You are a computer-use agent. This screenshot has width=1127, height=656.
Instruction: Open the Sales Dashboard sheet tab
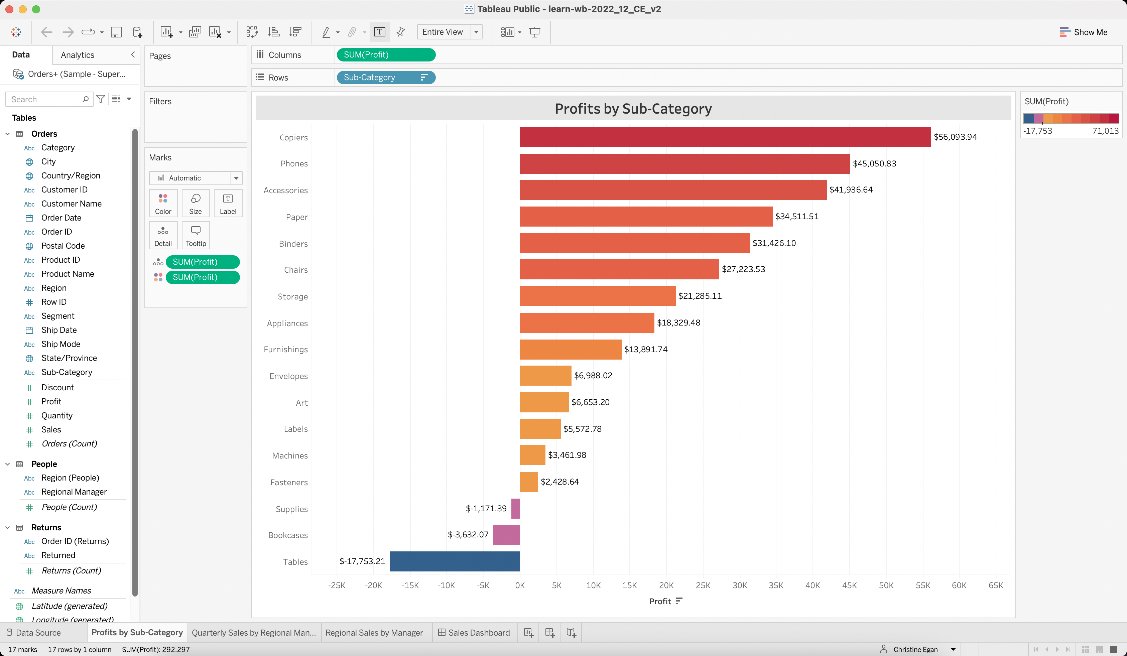coord(474,633)
